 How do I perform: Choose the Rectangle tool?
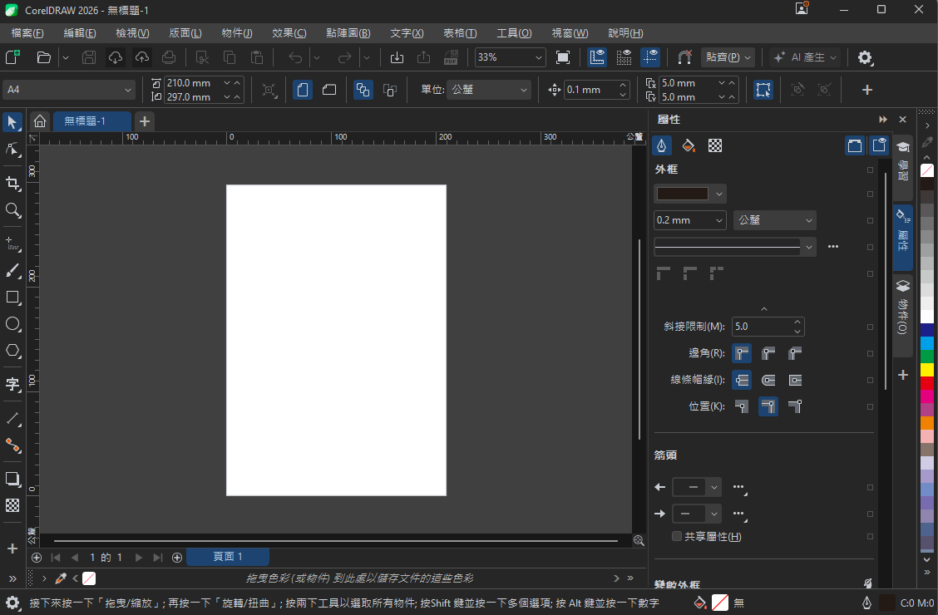click(12, 297)
